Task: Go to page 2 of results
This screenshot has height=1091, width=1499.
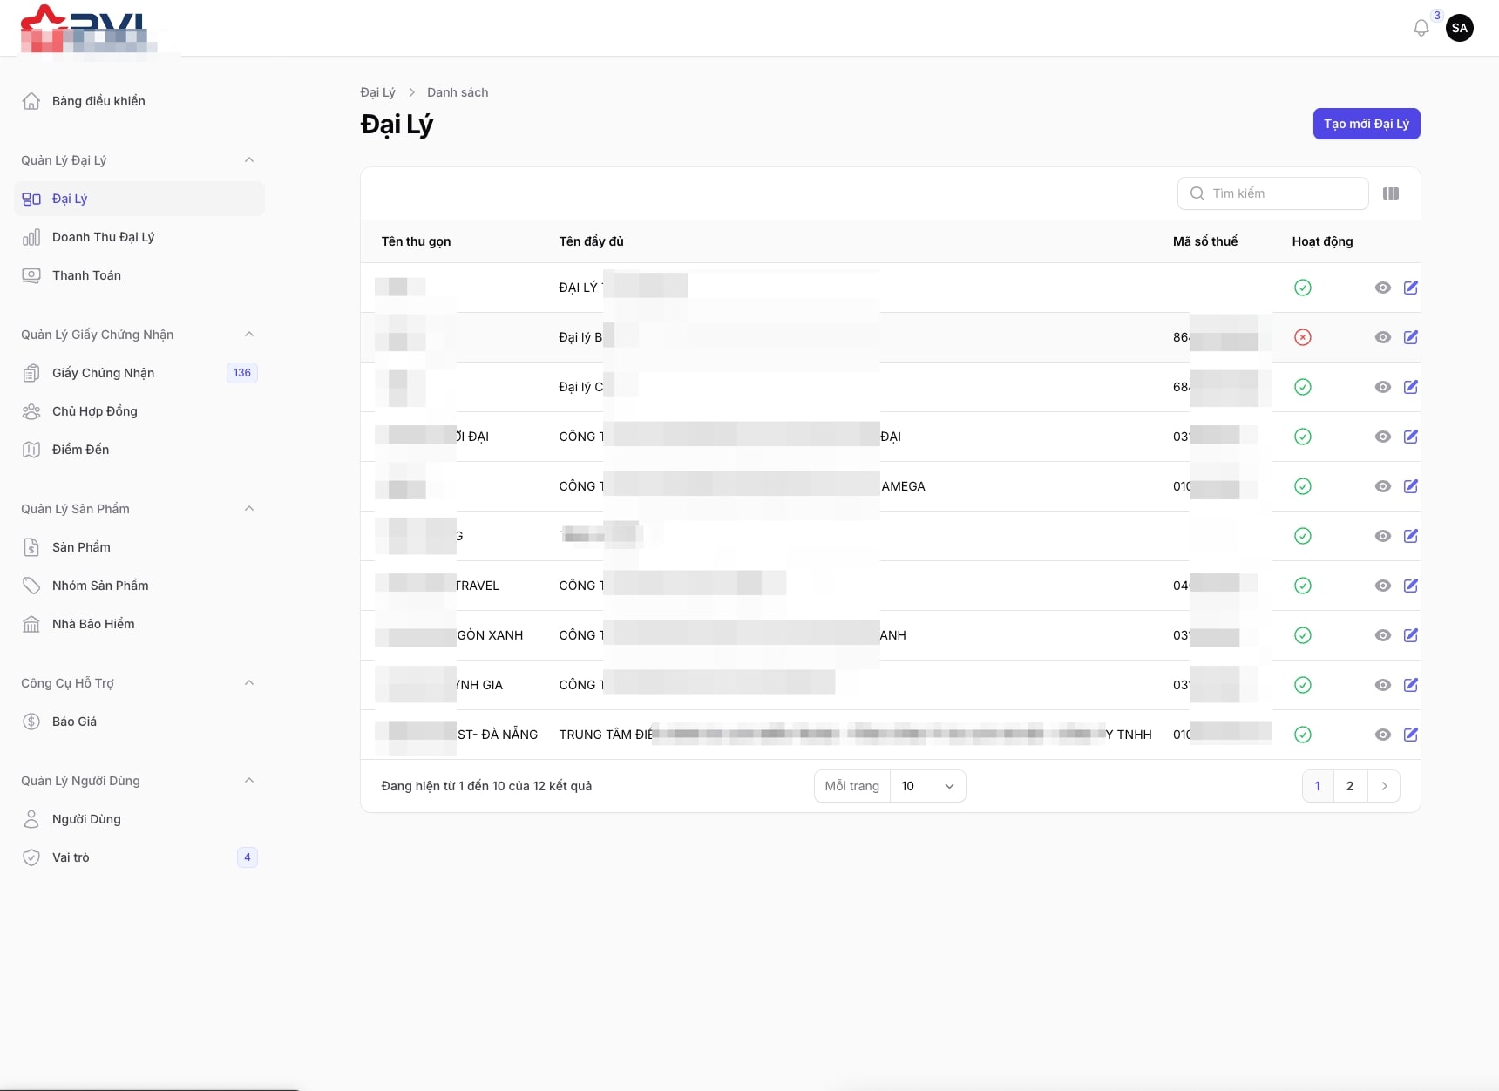Action: point(1349,786)
